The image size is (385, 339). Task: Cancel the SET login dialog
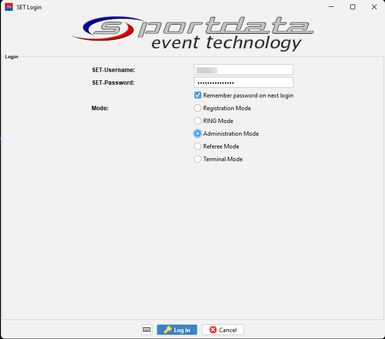(x=223, y=330)
